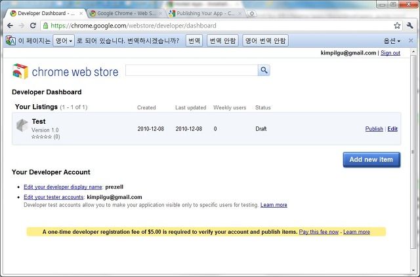Click the Add new item button
Image resolution: width=420 pixels, height=277 pixels.
coord(371,160)
